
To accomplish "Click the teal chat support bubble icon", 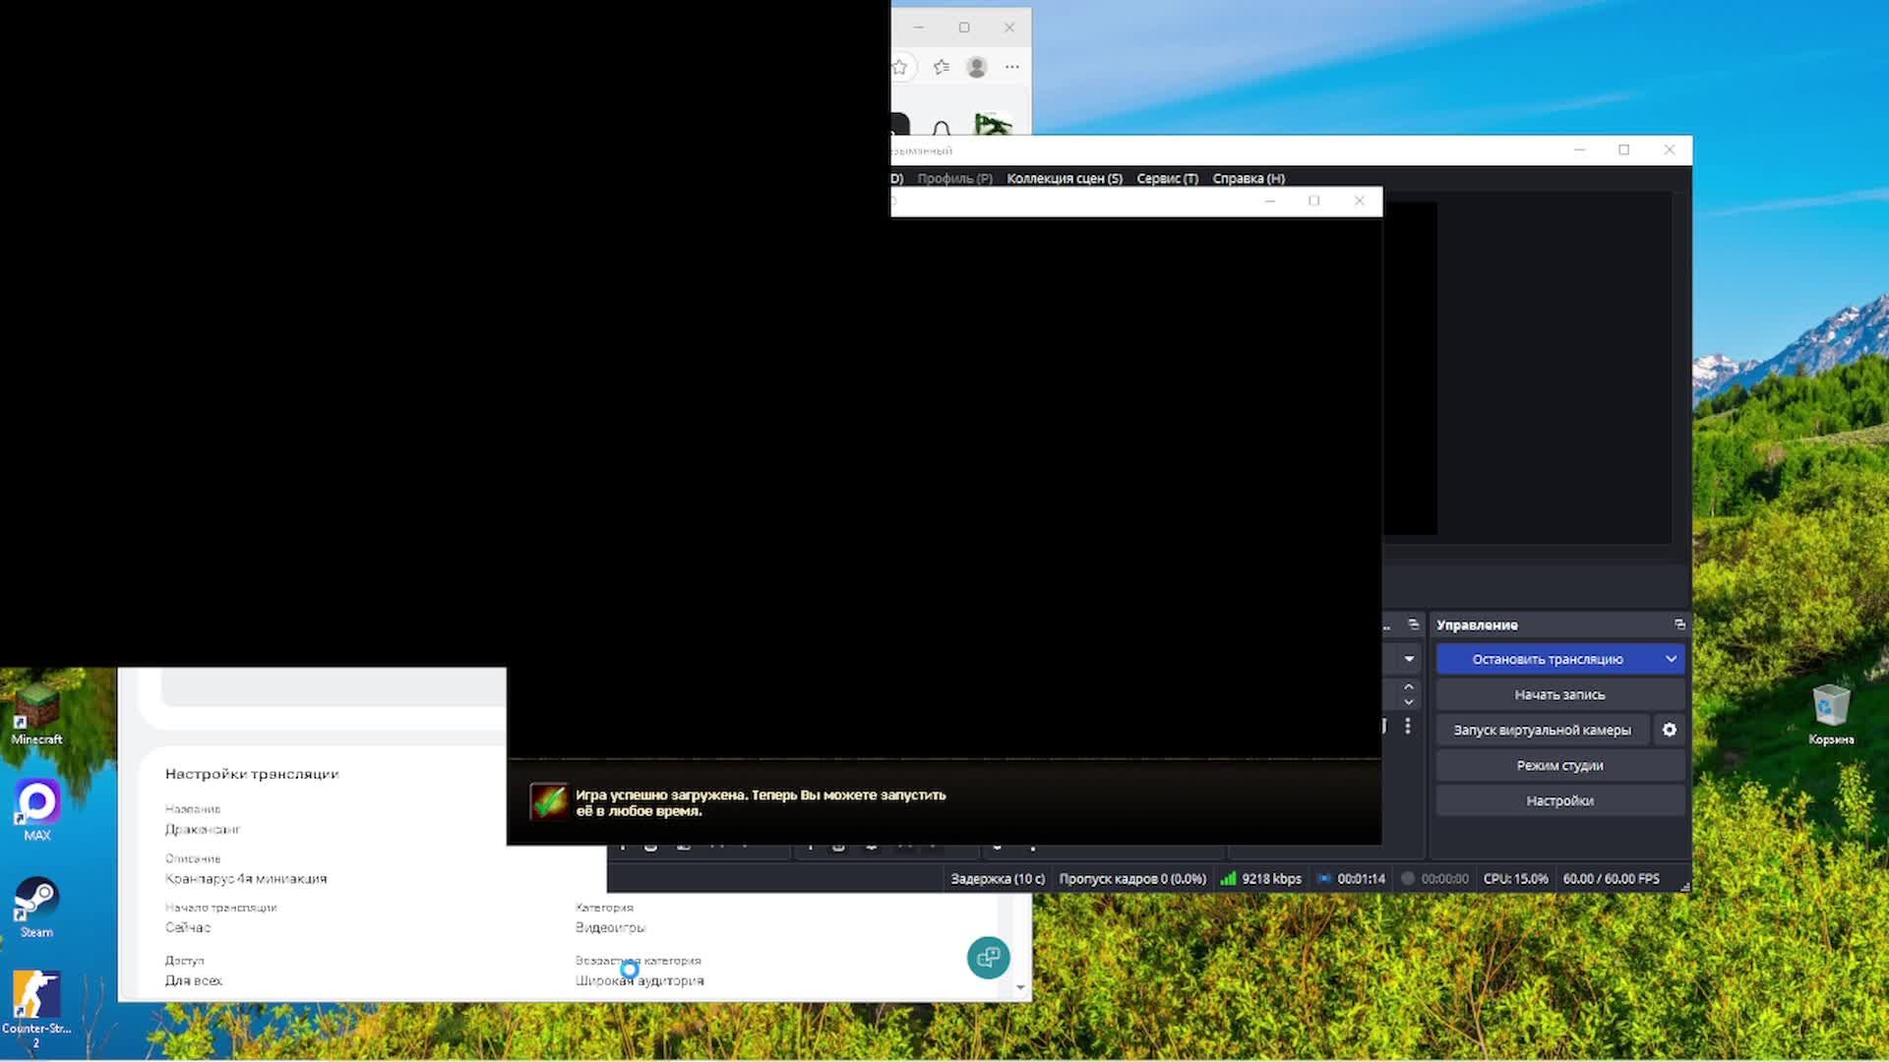I will [989, 957].
